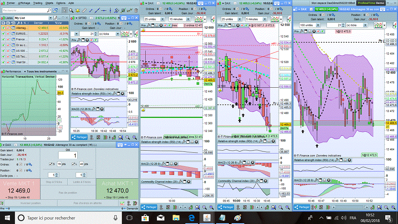Click the taskbar search box

click(x=68, y=218)
